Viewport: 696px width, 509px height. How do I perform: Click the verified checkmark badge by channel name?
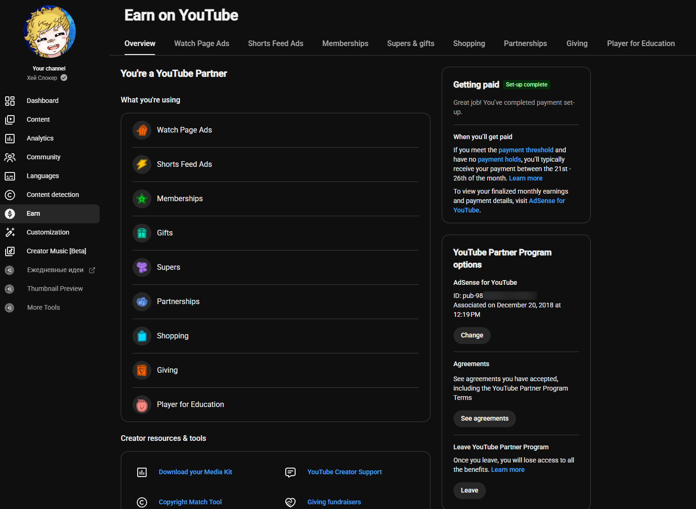click(64, 78)
